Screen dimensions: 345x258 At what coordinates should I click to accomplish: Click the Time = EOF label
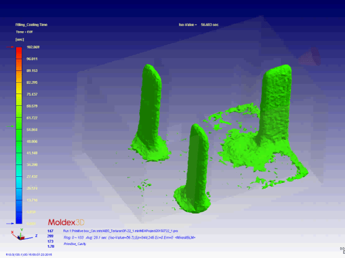click(24, 32)
